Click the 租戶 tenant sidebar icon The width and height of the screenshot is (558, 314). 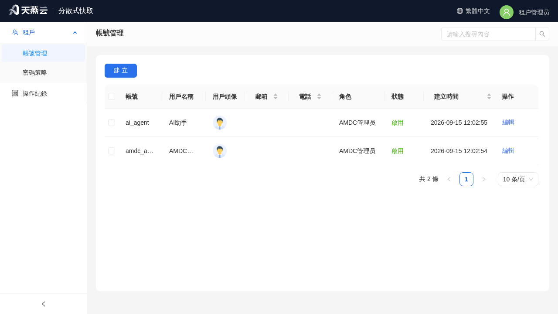click(15, 32)
